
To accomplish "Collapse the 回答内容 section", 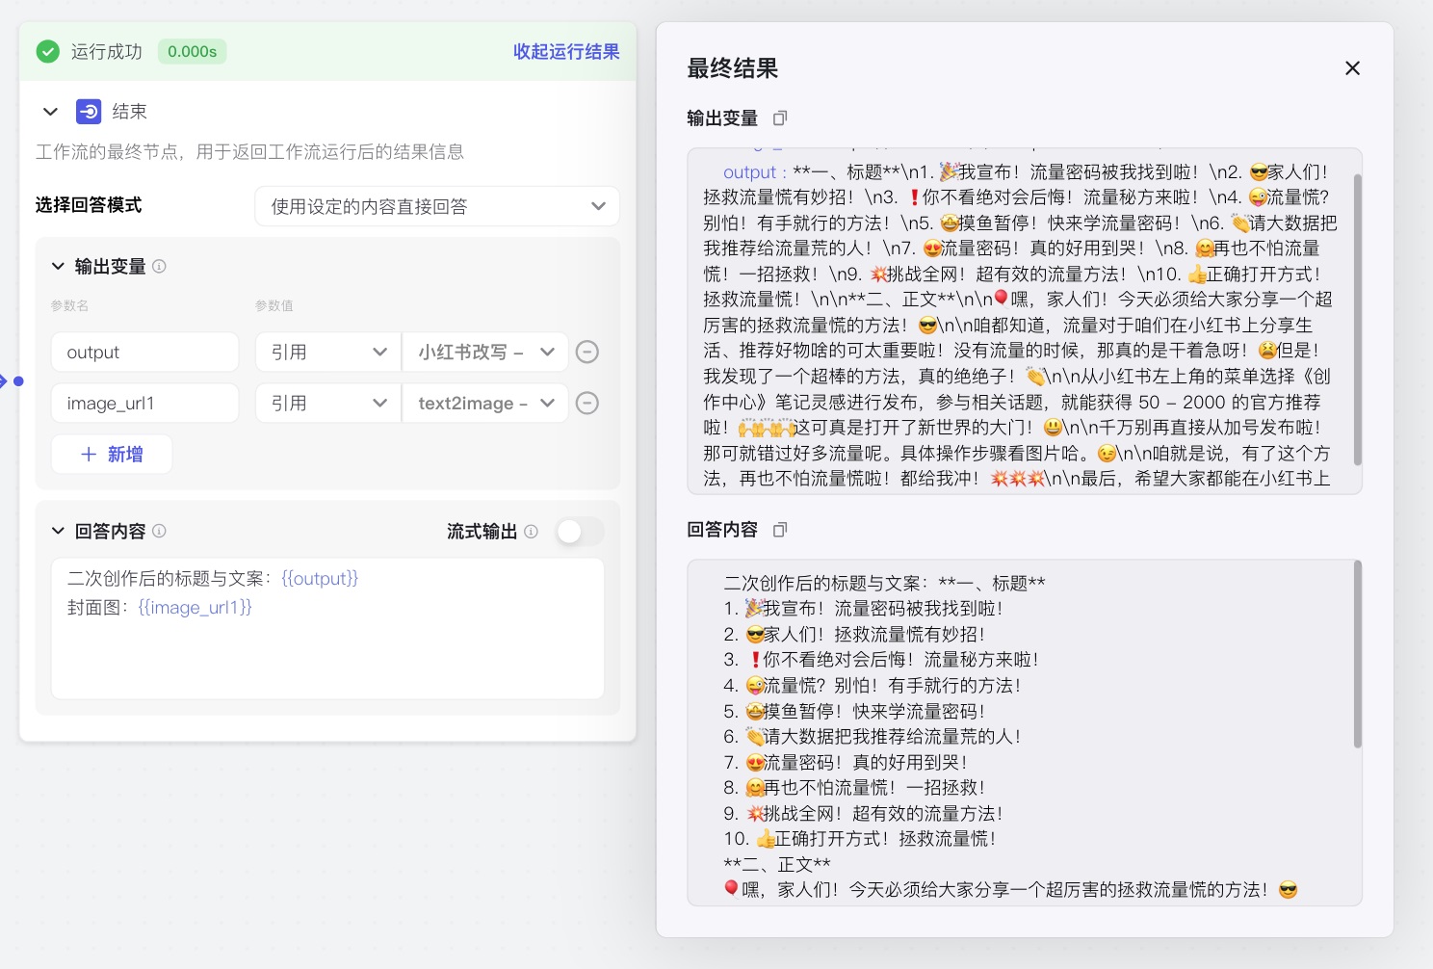I will pyautogui.click(x=58, y=531).
